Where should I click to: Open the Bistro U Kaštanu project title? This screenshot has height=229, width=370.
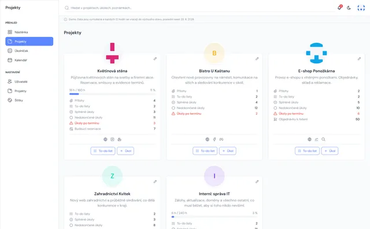[214, 71]
